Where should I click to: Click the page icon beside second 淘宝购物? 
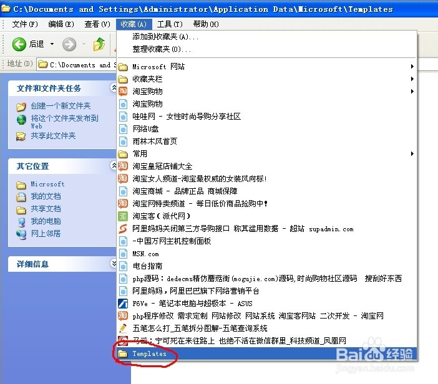pyautogui.click(x=123, y=104)
